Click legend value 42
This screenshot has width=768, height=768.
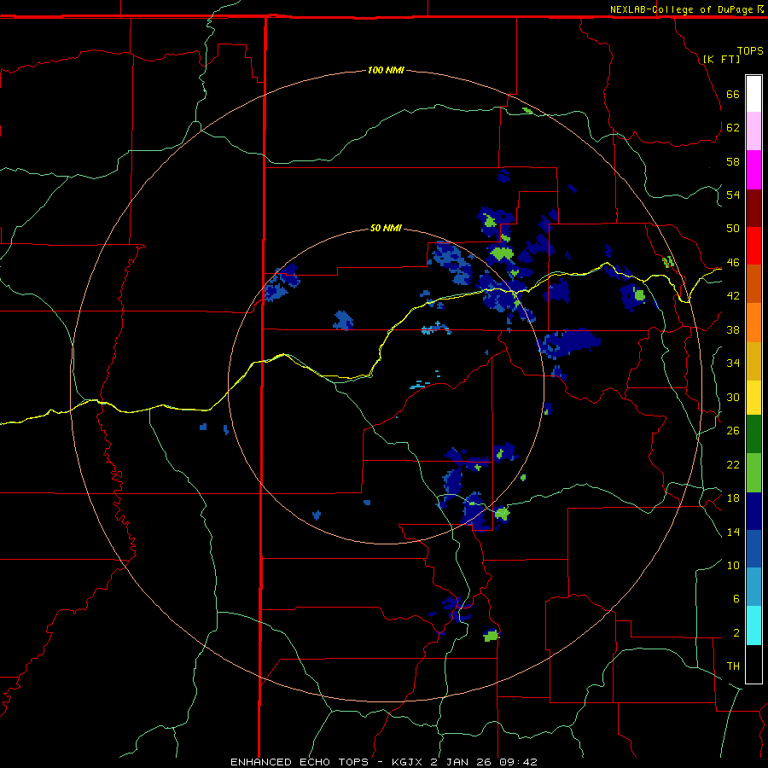(x=733, y=296)
